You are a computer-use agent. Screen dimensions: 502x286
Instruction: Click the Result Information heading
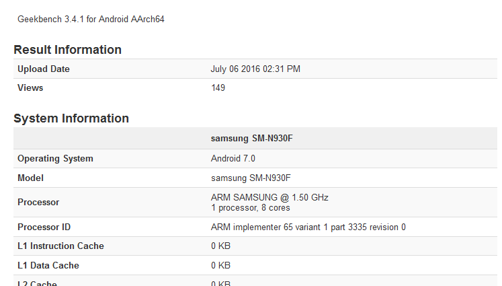pos(68,50)
